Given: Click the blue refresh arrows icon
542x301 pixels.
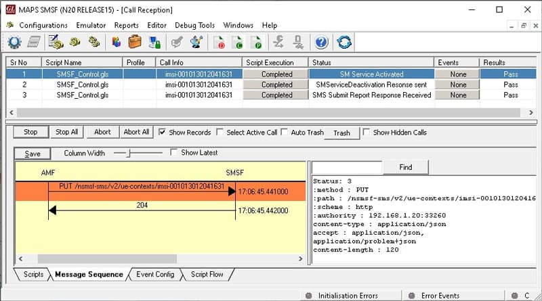Looking at the screenshot, I should [x=344, y=42].
